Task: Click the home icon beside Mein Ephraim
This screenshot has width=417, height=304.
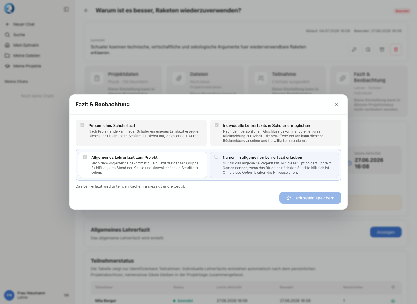Action: pyautogui.click(x=7, y=45)
